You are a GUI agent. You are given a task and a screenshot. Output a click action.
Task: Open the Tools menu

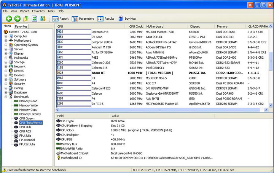pyautogui.click(x=51, y=11)
